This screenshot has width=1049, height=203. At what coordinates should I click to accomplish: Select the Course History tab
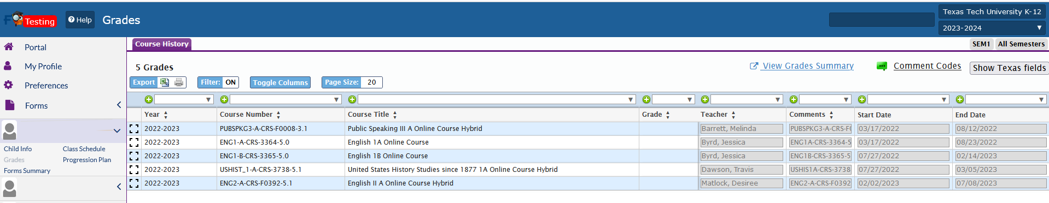(x=162, y=44)
